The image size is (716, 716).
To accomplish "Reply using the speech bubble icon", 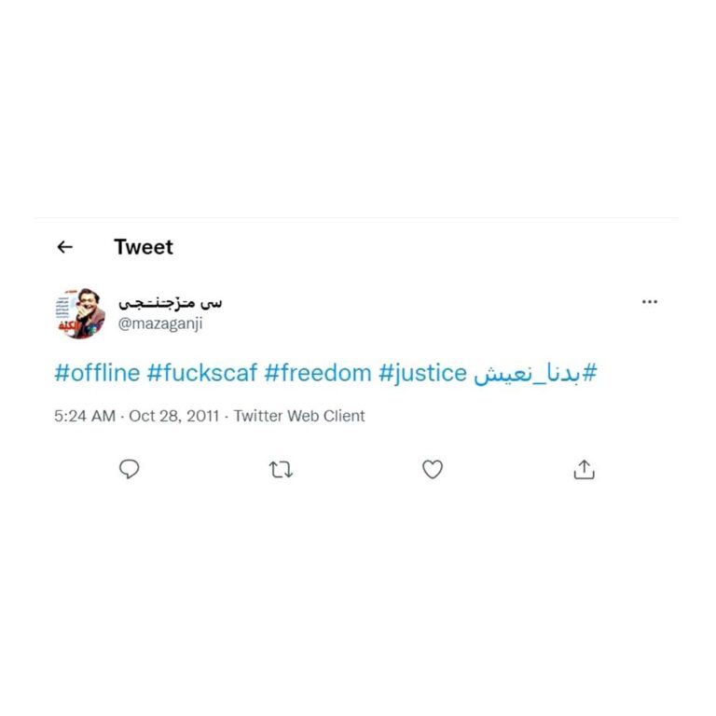I will coord(130,469).
